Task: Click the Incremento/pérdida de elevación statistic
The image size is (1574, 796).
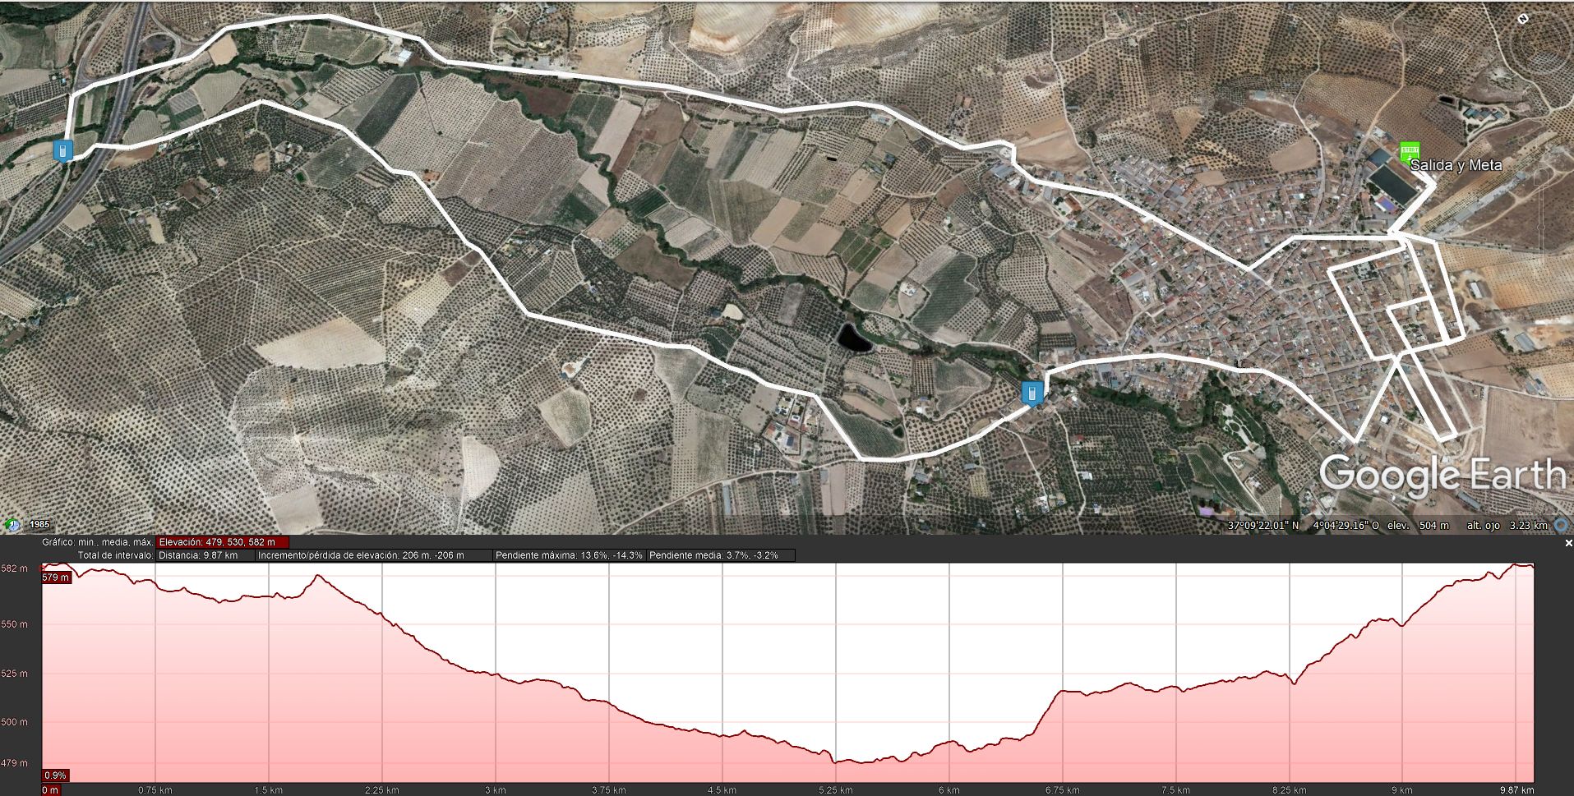Action: 374,555
